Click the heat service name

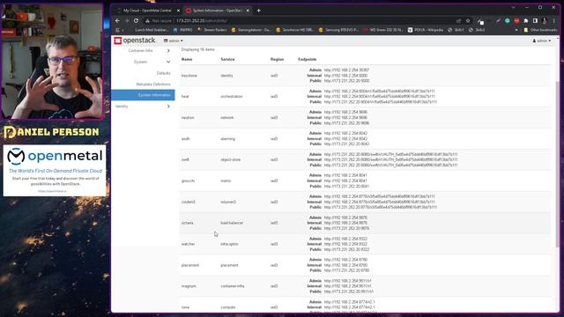coord(185,97)
